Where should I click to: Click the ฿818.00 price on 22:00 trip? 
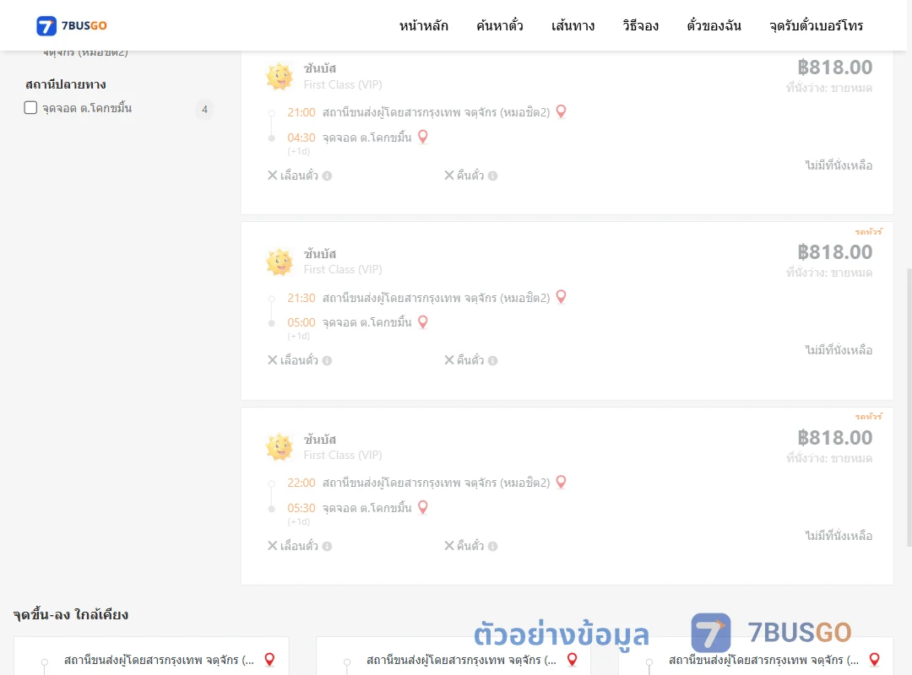835,438
